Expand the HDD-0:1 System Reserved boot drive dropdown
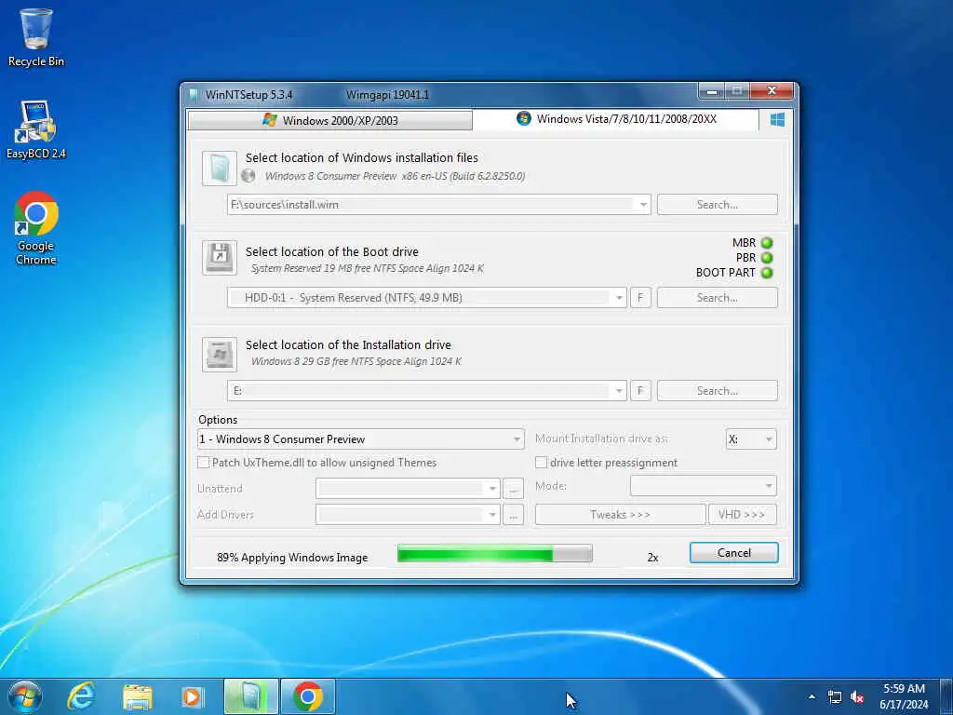The image size is (953, 715). coord(619,298)
